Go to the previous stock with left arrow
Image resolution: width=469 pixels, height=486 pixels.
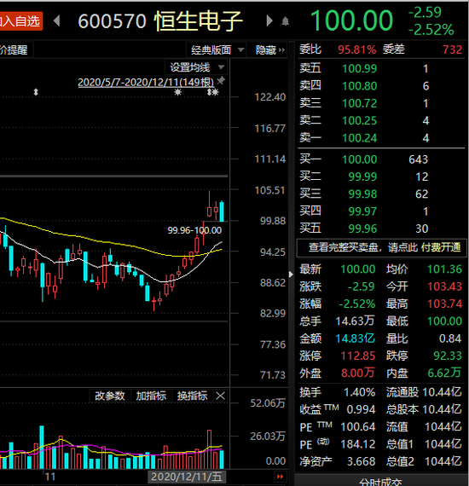click(x=57, y=21)
